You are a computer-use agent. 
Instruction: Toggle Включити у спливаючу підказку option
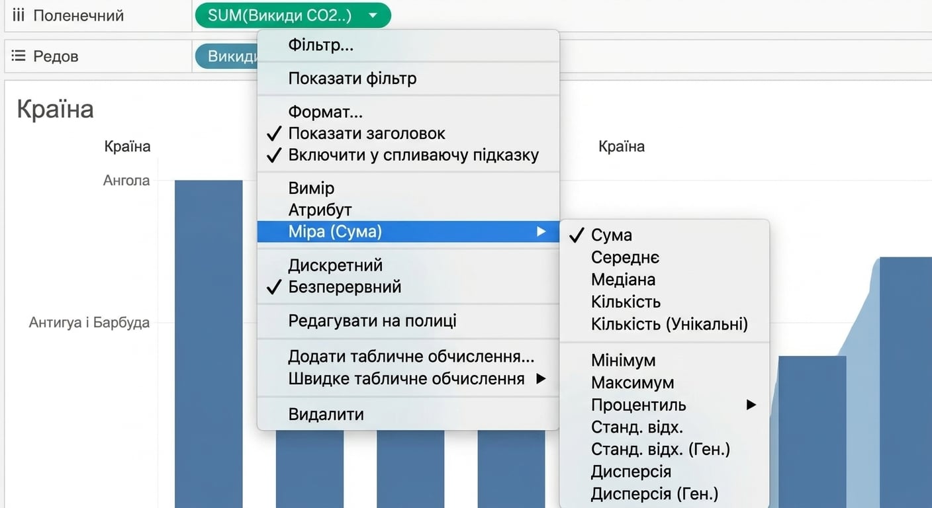(408, 155)
